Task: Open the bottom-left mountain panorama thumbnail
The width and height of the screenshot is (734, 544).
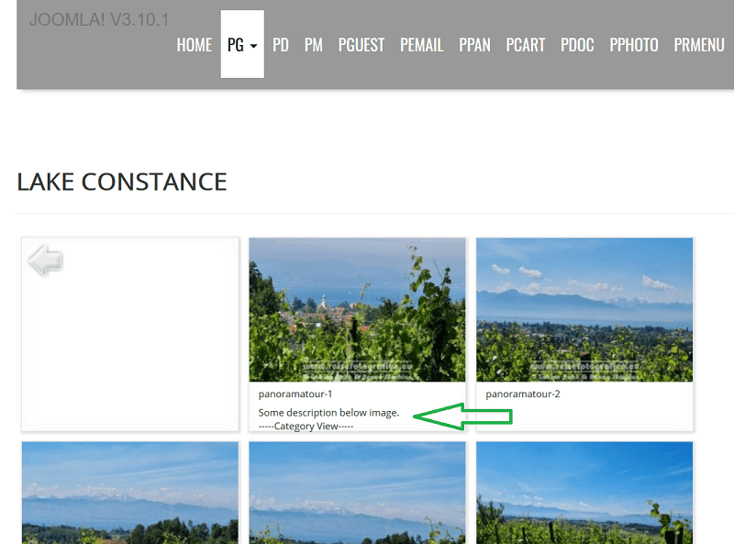Action: [130, 493]
